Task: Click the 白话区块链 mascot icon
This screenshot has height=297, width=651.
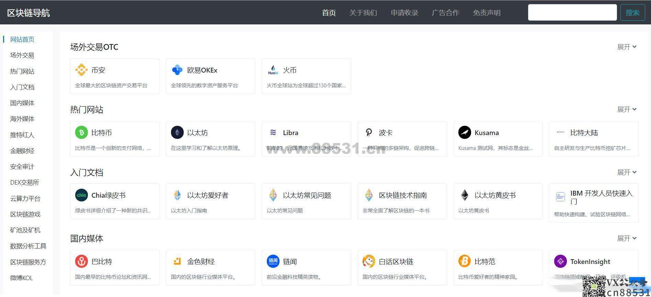Action: (x=369, y=262)
